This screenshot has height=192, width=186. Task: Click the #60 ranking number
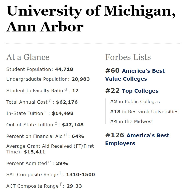coord(112,71)
